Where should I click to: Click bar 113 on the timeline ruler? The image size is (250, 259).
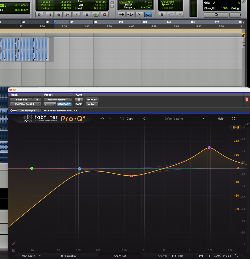[x=121, y=22]
